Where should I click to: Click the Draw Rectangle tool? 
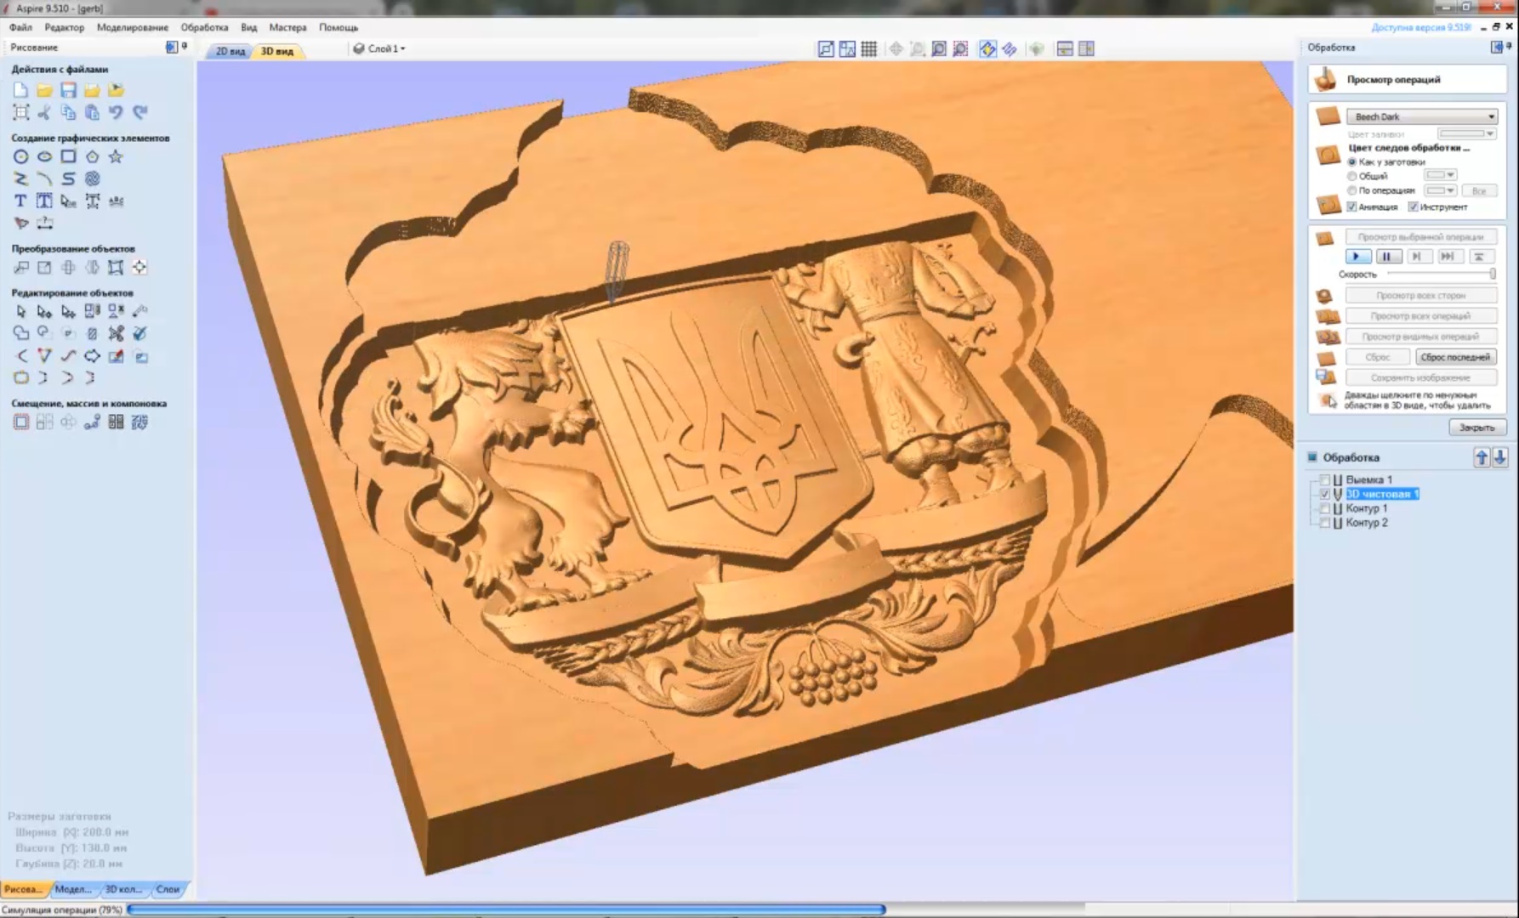point(68,156)
